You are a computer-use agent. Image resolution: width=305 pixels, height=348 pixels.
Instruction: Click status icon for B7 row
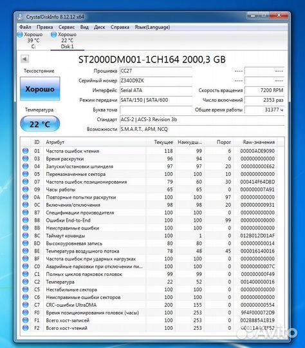tap(26, 213)
